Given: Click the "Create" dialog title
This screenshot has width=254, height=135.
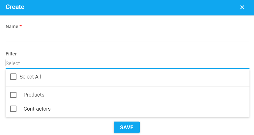Looking at the screenshot, I should pos(15,7).
